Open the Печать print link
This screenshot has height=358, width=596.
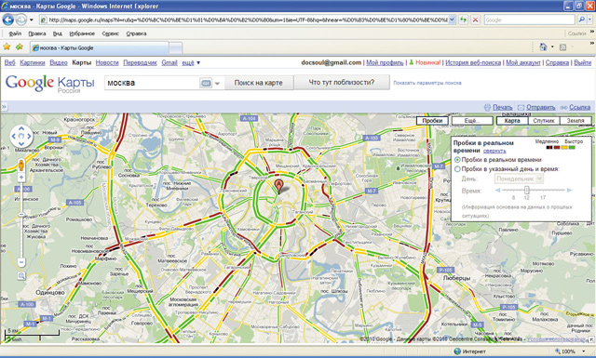pyautogui.click(x=503, y=108)
